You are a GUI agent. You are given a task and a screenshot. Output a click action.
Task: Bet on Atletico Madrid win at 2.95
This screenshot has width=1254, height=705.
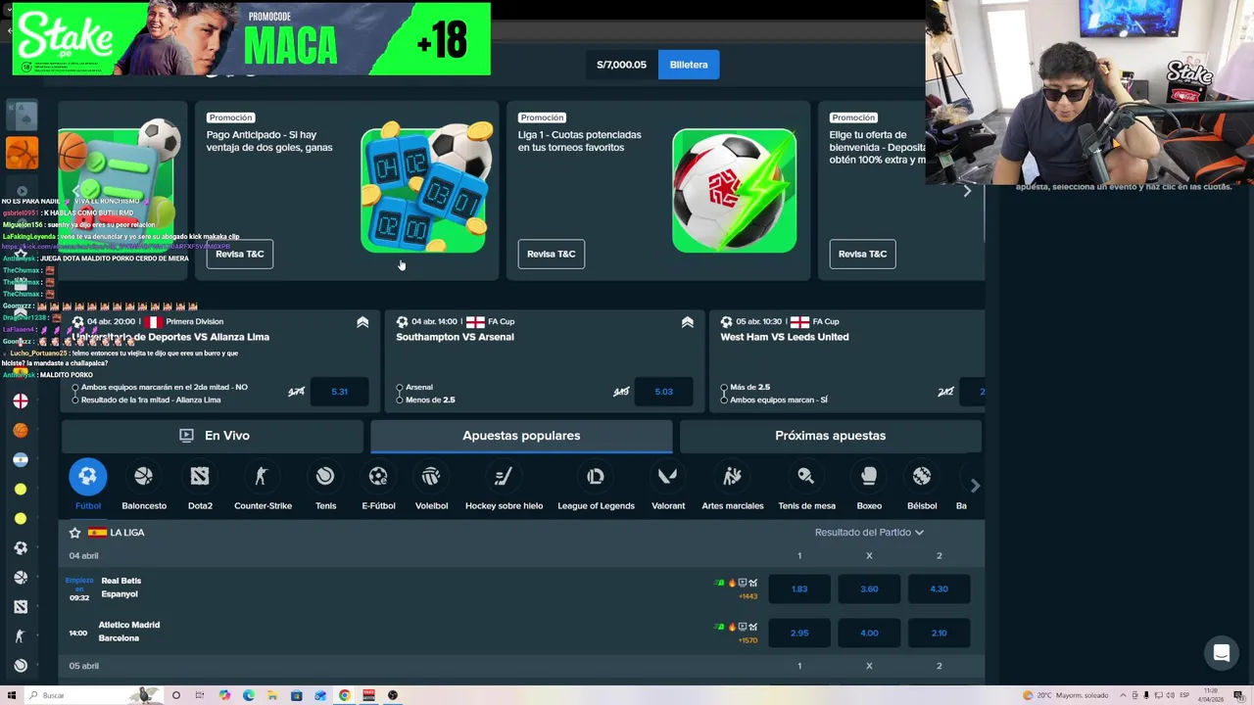point(799,633)
